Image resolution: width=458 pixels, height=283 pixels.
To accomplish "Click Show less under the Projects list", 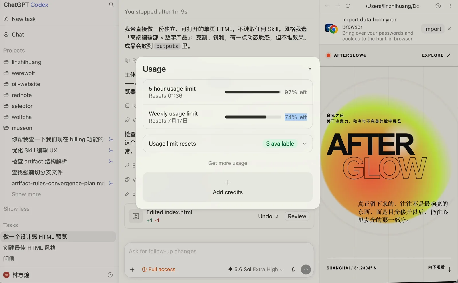I will 17,209.
